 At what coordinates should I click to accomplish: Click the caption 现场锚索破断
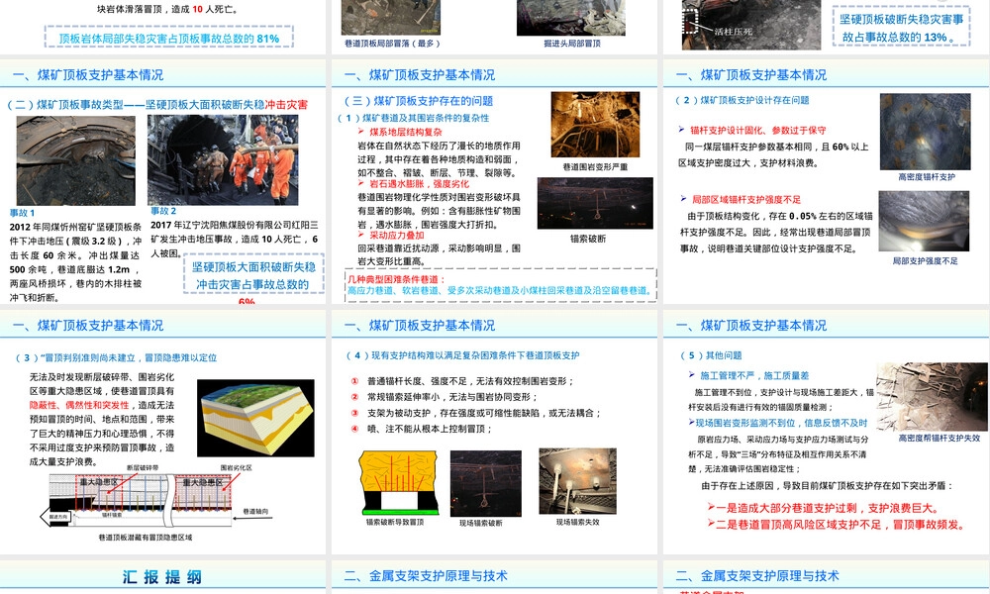(481, 523)
